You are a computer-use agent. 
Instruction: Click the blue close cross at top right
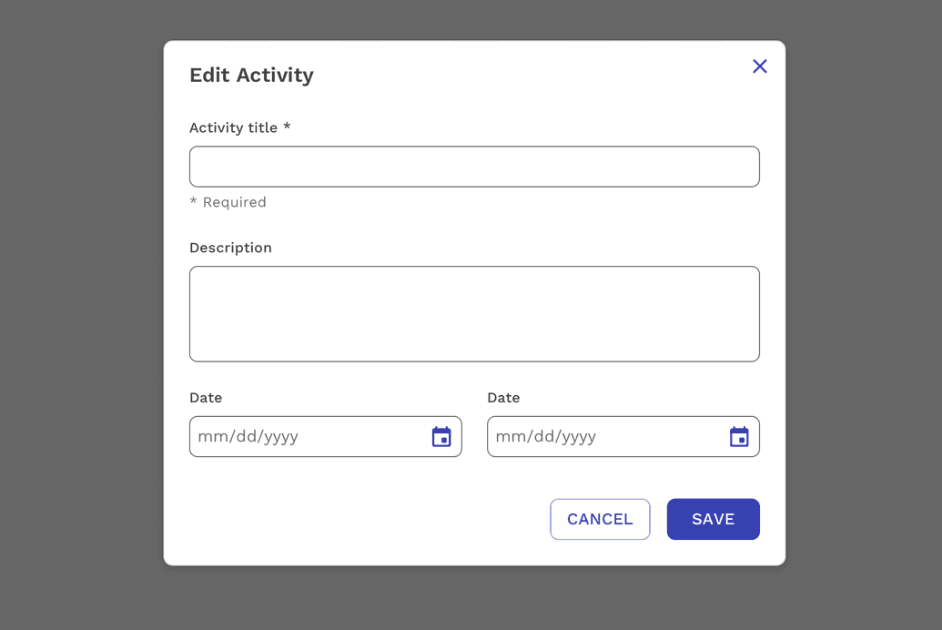(x=760, y=66)
